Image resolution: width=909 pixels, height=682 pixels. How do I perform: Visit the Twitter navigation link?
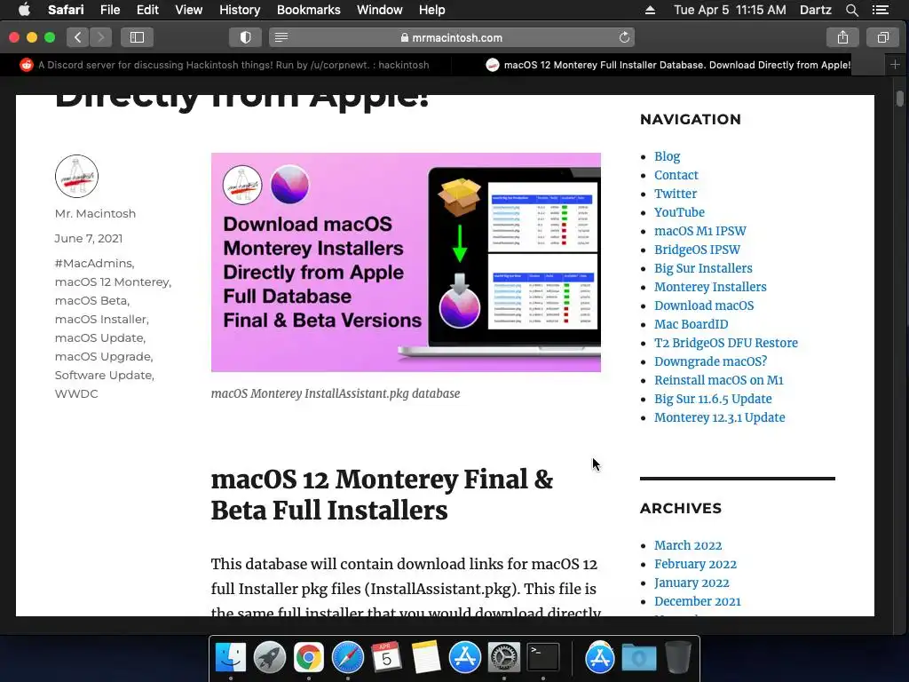coord(676,194)
